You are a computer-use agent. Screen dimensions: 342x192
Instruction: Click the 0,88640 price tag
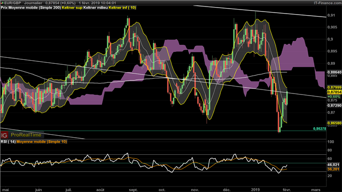pyautogui.click(x=334, y=72)
